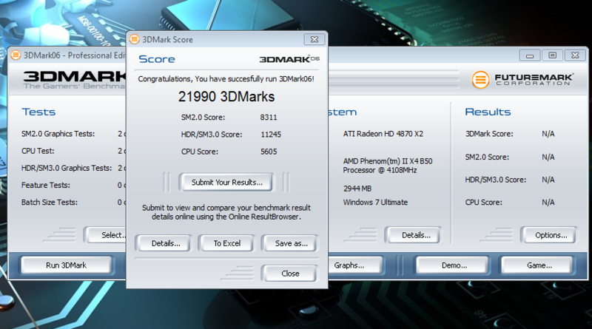Screen dimensions: 592x329
Task: Launch the Demo... button
Action: (453, 265)
